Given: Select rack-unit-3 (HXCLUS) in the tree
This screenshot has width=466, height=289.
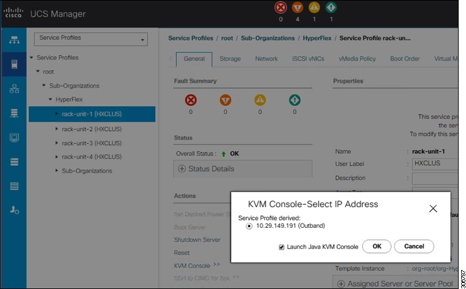Looking at the screenshot, I should tap(92, 143).
